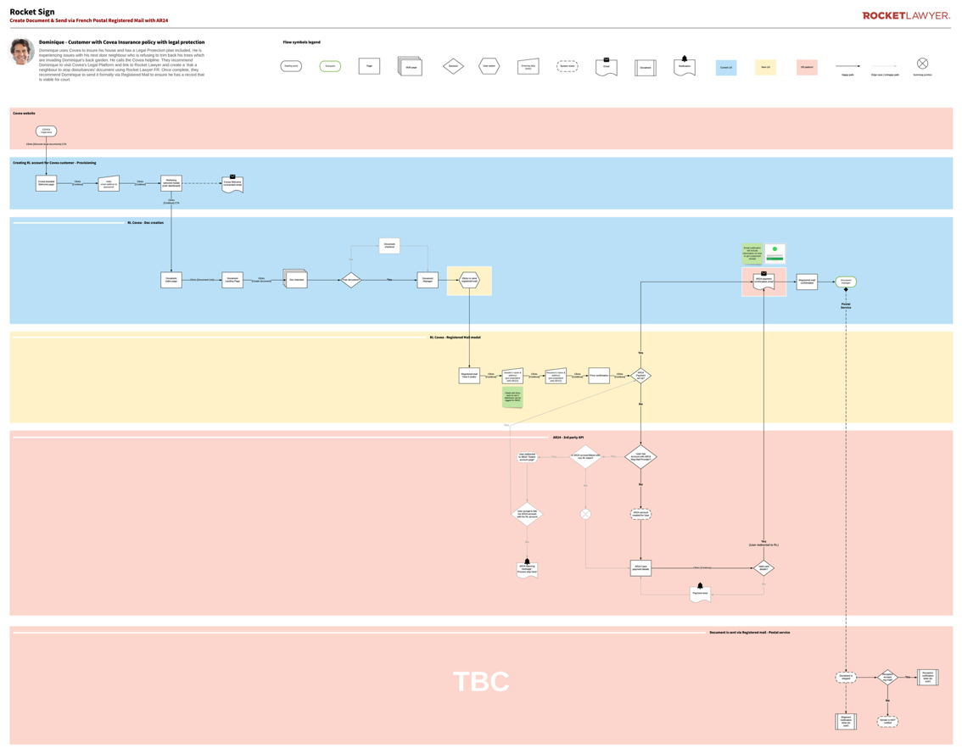Click the dashed System event symbol in the legend
Screen dimensions: 962x754
click(x=568, y=65)
